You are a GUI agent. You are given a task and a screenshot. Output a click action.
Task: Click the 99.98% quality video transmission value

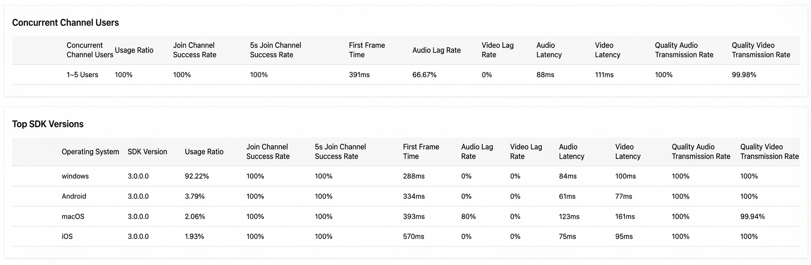744,75
